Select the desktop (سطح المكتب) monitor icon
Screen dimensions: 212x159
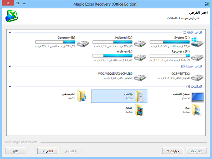[198, 98]
